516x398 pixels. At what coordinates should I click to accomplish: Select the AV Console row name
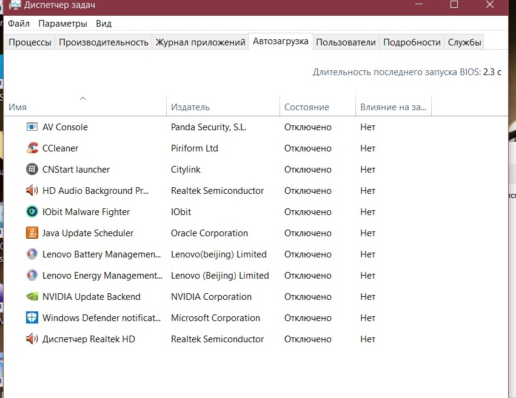pyautogui.click(x=65, y=127)
